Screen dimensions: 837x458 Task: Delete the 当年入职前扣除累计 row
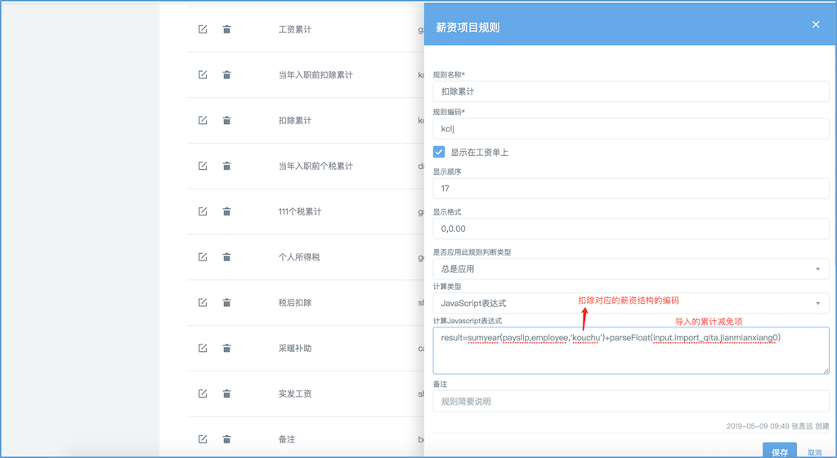click(227, 74)
